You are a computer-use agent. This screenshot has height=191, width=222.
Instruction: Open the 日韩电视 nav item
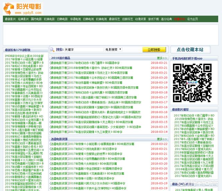pos(88,19)
